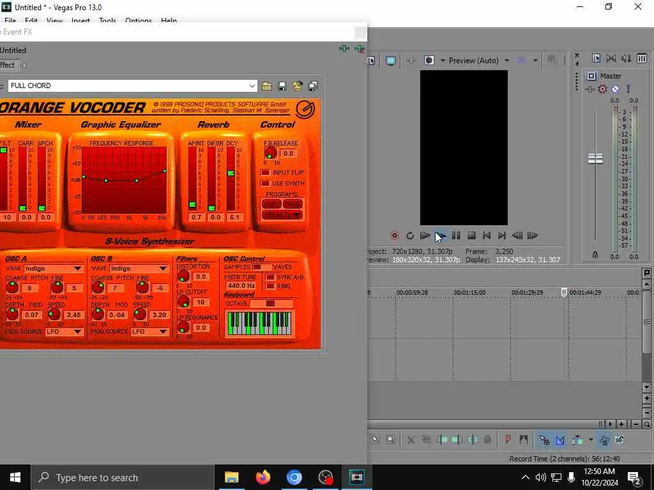The width and height of the screenshot is (654, 490).
Task: Open the Help menu
Action: (169, 21)
